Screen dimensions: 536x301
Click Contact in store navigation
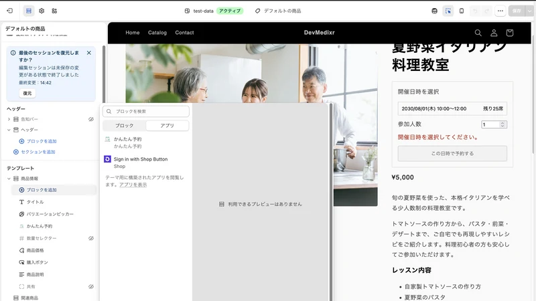point(185,33)
